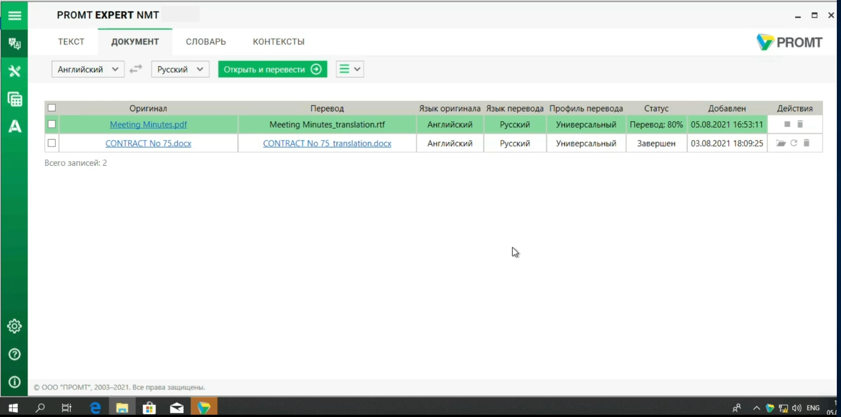Retranslate CONTRACT No 75.docx with refresh icon

click(793, 143)
